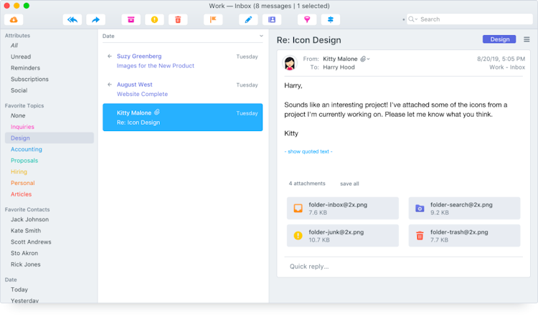
Task: Open August West's Website Complete message
Action: click(182, 89)
